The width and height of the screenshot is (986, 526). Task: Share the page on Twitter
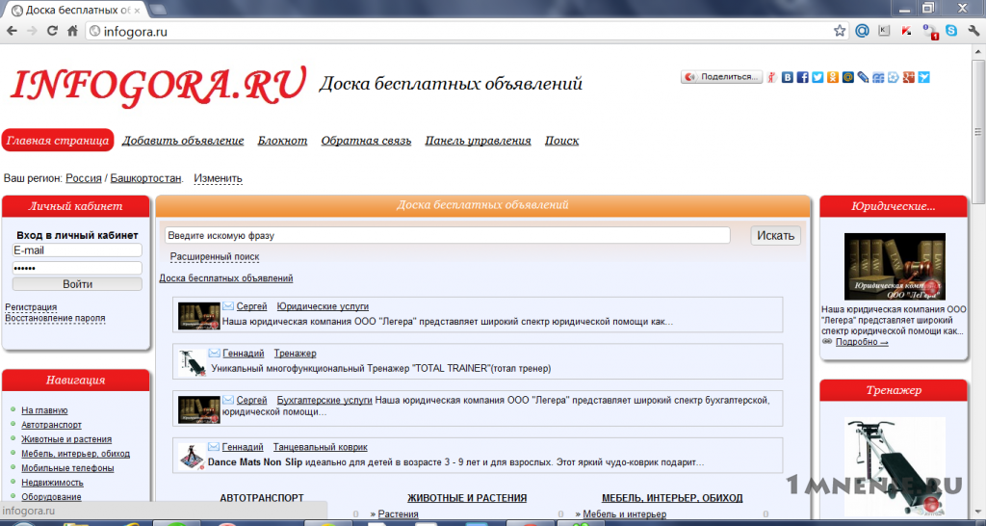click(817, 77)
